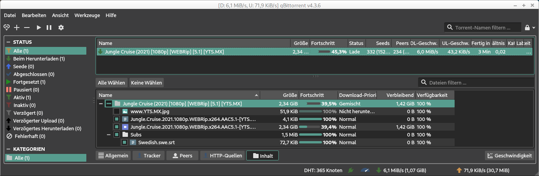Collapse the Jungle Cruise folder tree
The height and width of the screenshot is (176, 539).
coord(101,104)
